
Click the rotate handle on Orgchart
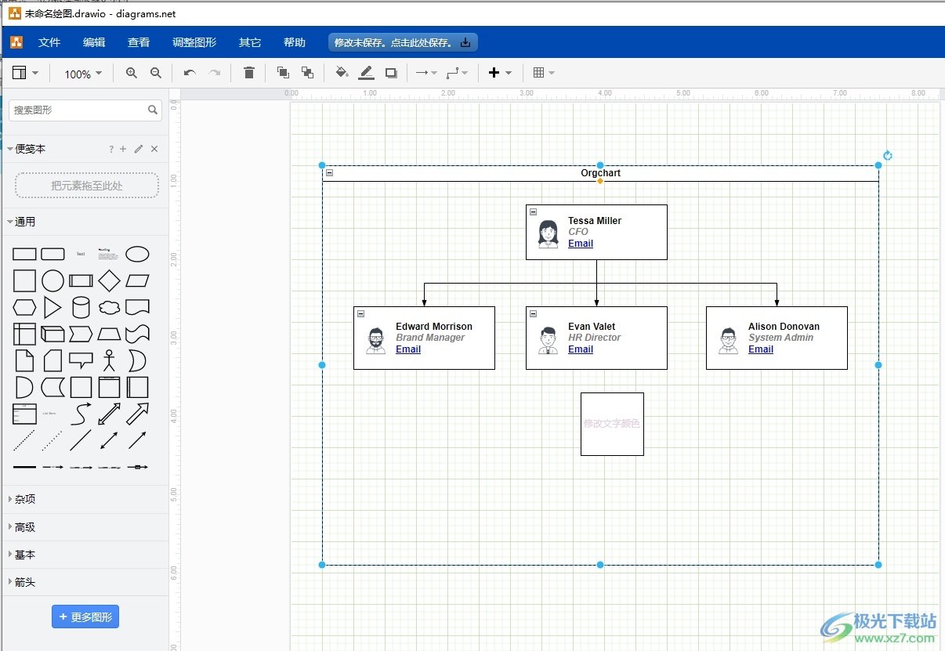[887, 156]
